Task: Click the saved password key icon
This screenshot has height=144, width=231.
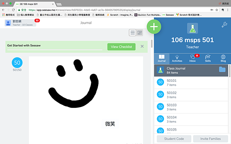Action: (x=212, y=10)
